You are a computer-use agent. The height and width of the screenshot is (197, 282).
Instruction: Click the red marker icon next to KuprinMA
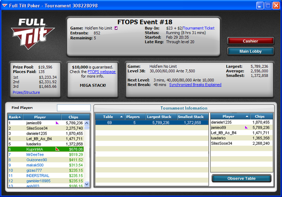(57, 149)
